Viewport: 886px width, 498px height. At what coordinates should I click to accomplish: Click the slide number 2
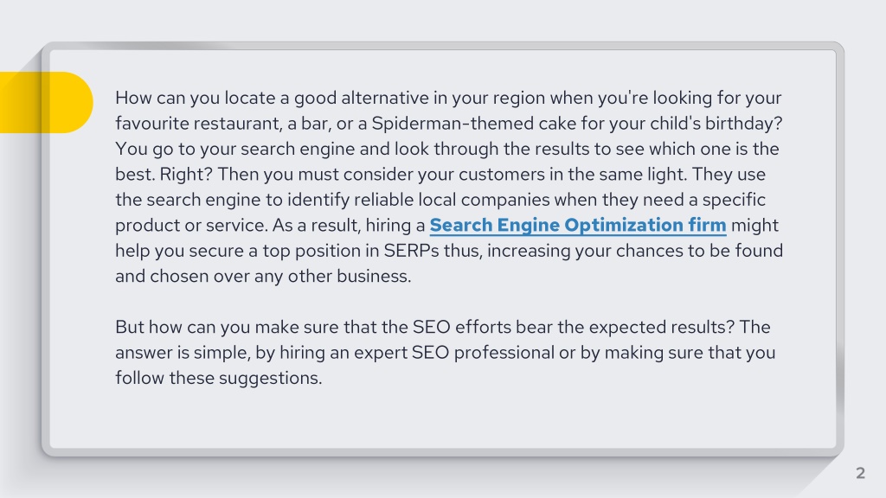860,473
